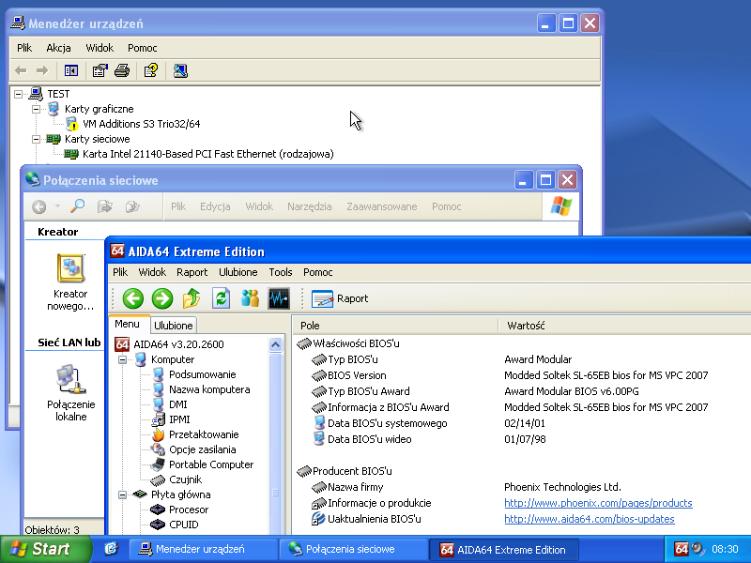Open AIDA64 system stability test graph icon
Screen dimensions: 751x563
pyautogui.click(x=279, y=298)
